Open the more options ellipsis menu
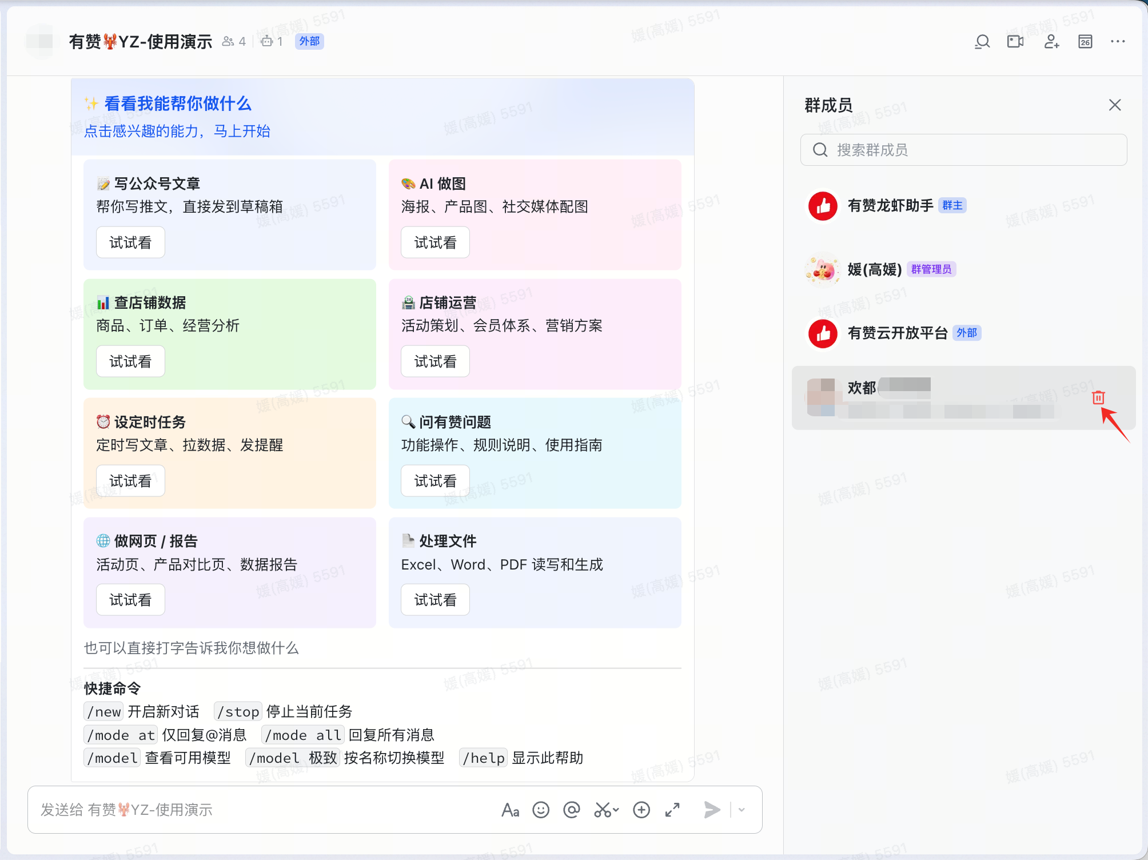This screenshot has width=1148, height=860. click(x=1118, y=42)
